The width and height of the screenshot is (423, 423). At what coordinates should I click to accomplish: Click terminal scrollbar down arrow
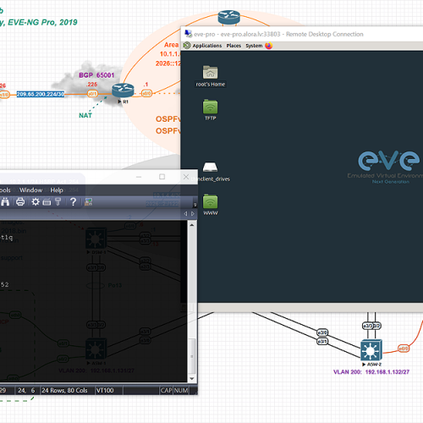(x=192, y=378)
